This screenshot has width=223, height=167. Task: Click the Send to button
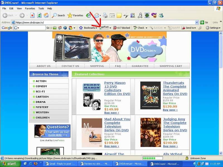[x=189, y=28]
